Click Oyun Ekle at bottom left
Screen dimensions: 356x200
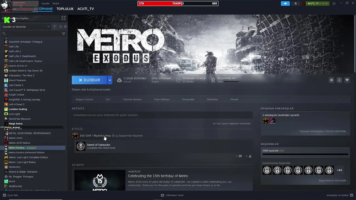(10, 195)
